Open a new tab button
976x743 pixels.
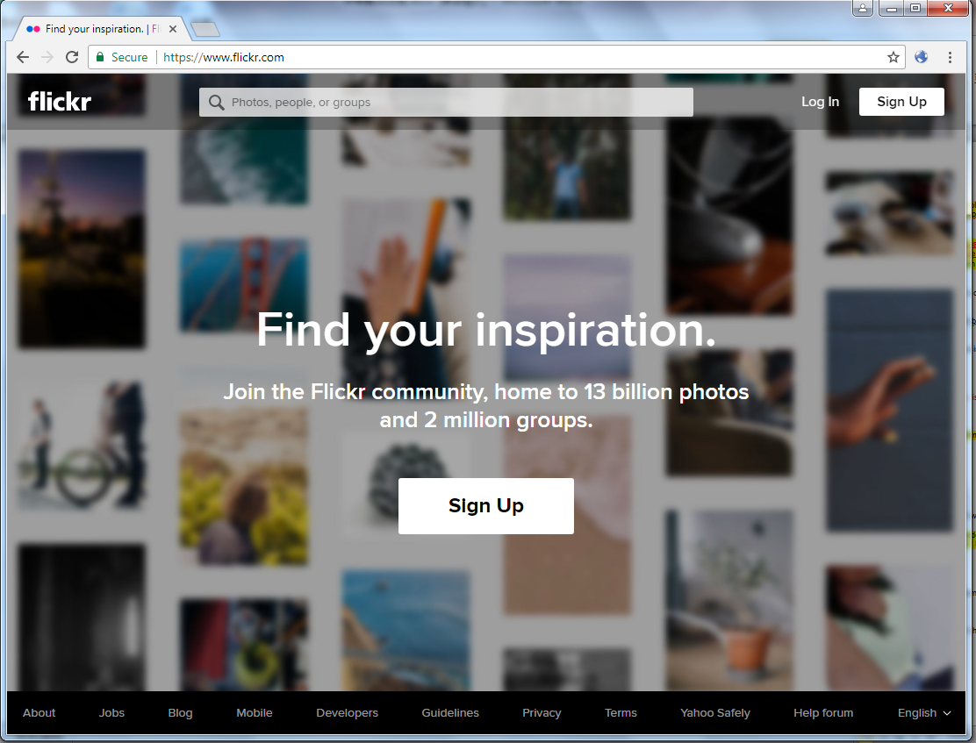(205, 29)
